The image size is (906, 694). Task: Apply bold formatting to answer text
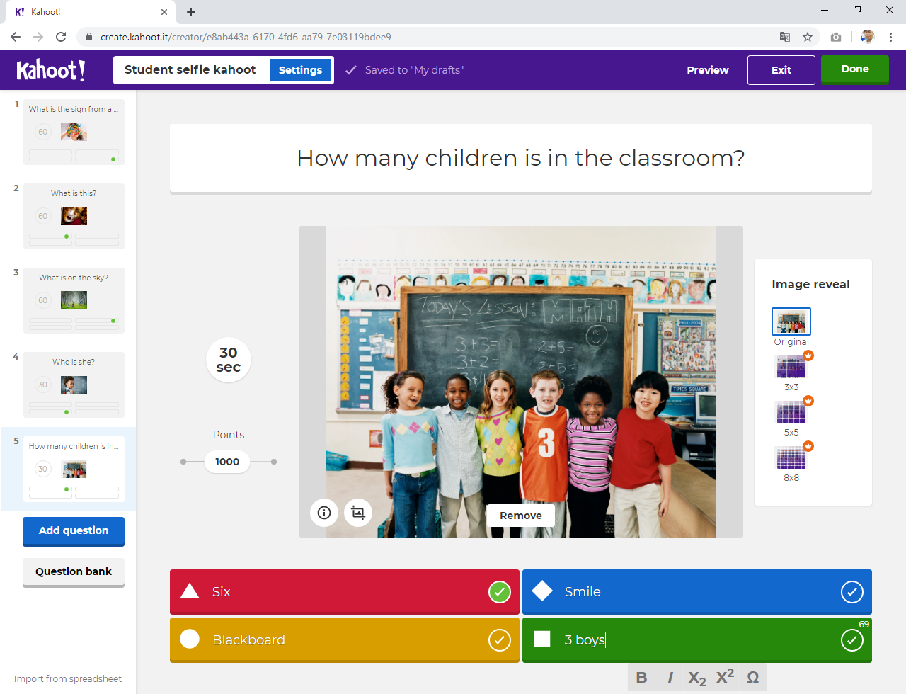pos(641,678)
